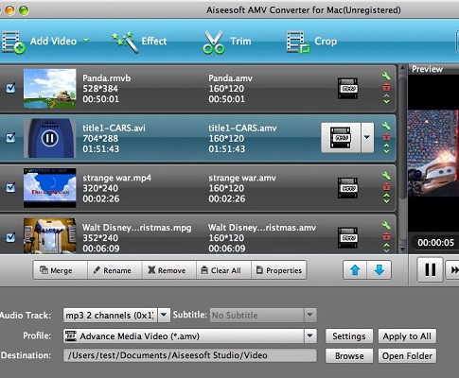The width and height of the screenshot is (459, 378).
Task: Open file Properties
Action: (278, 270)
